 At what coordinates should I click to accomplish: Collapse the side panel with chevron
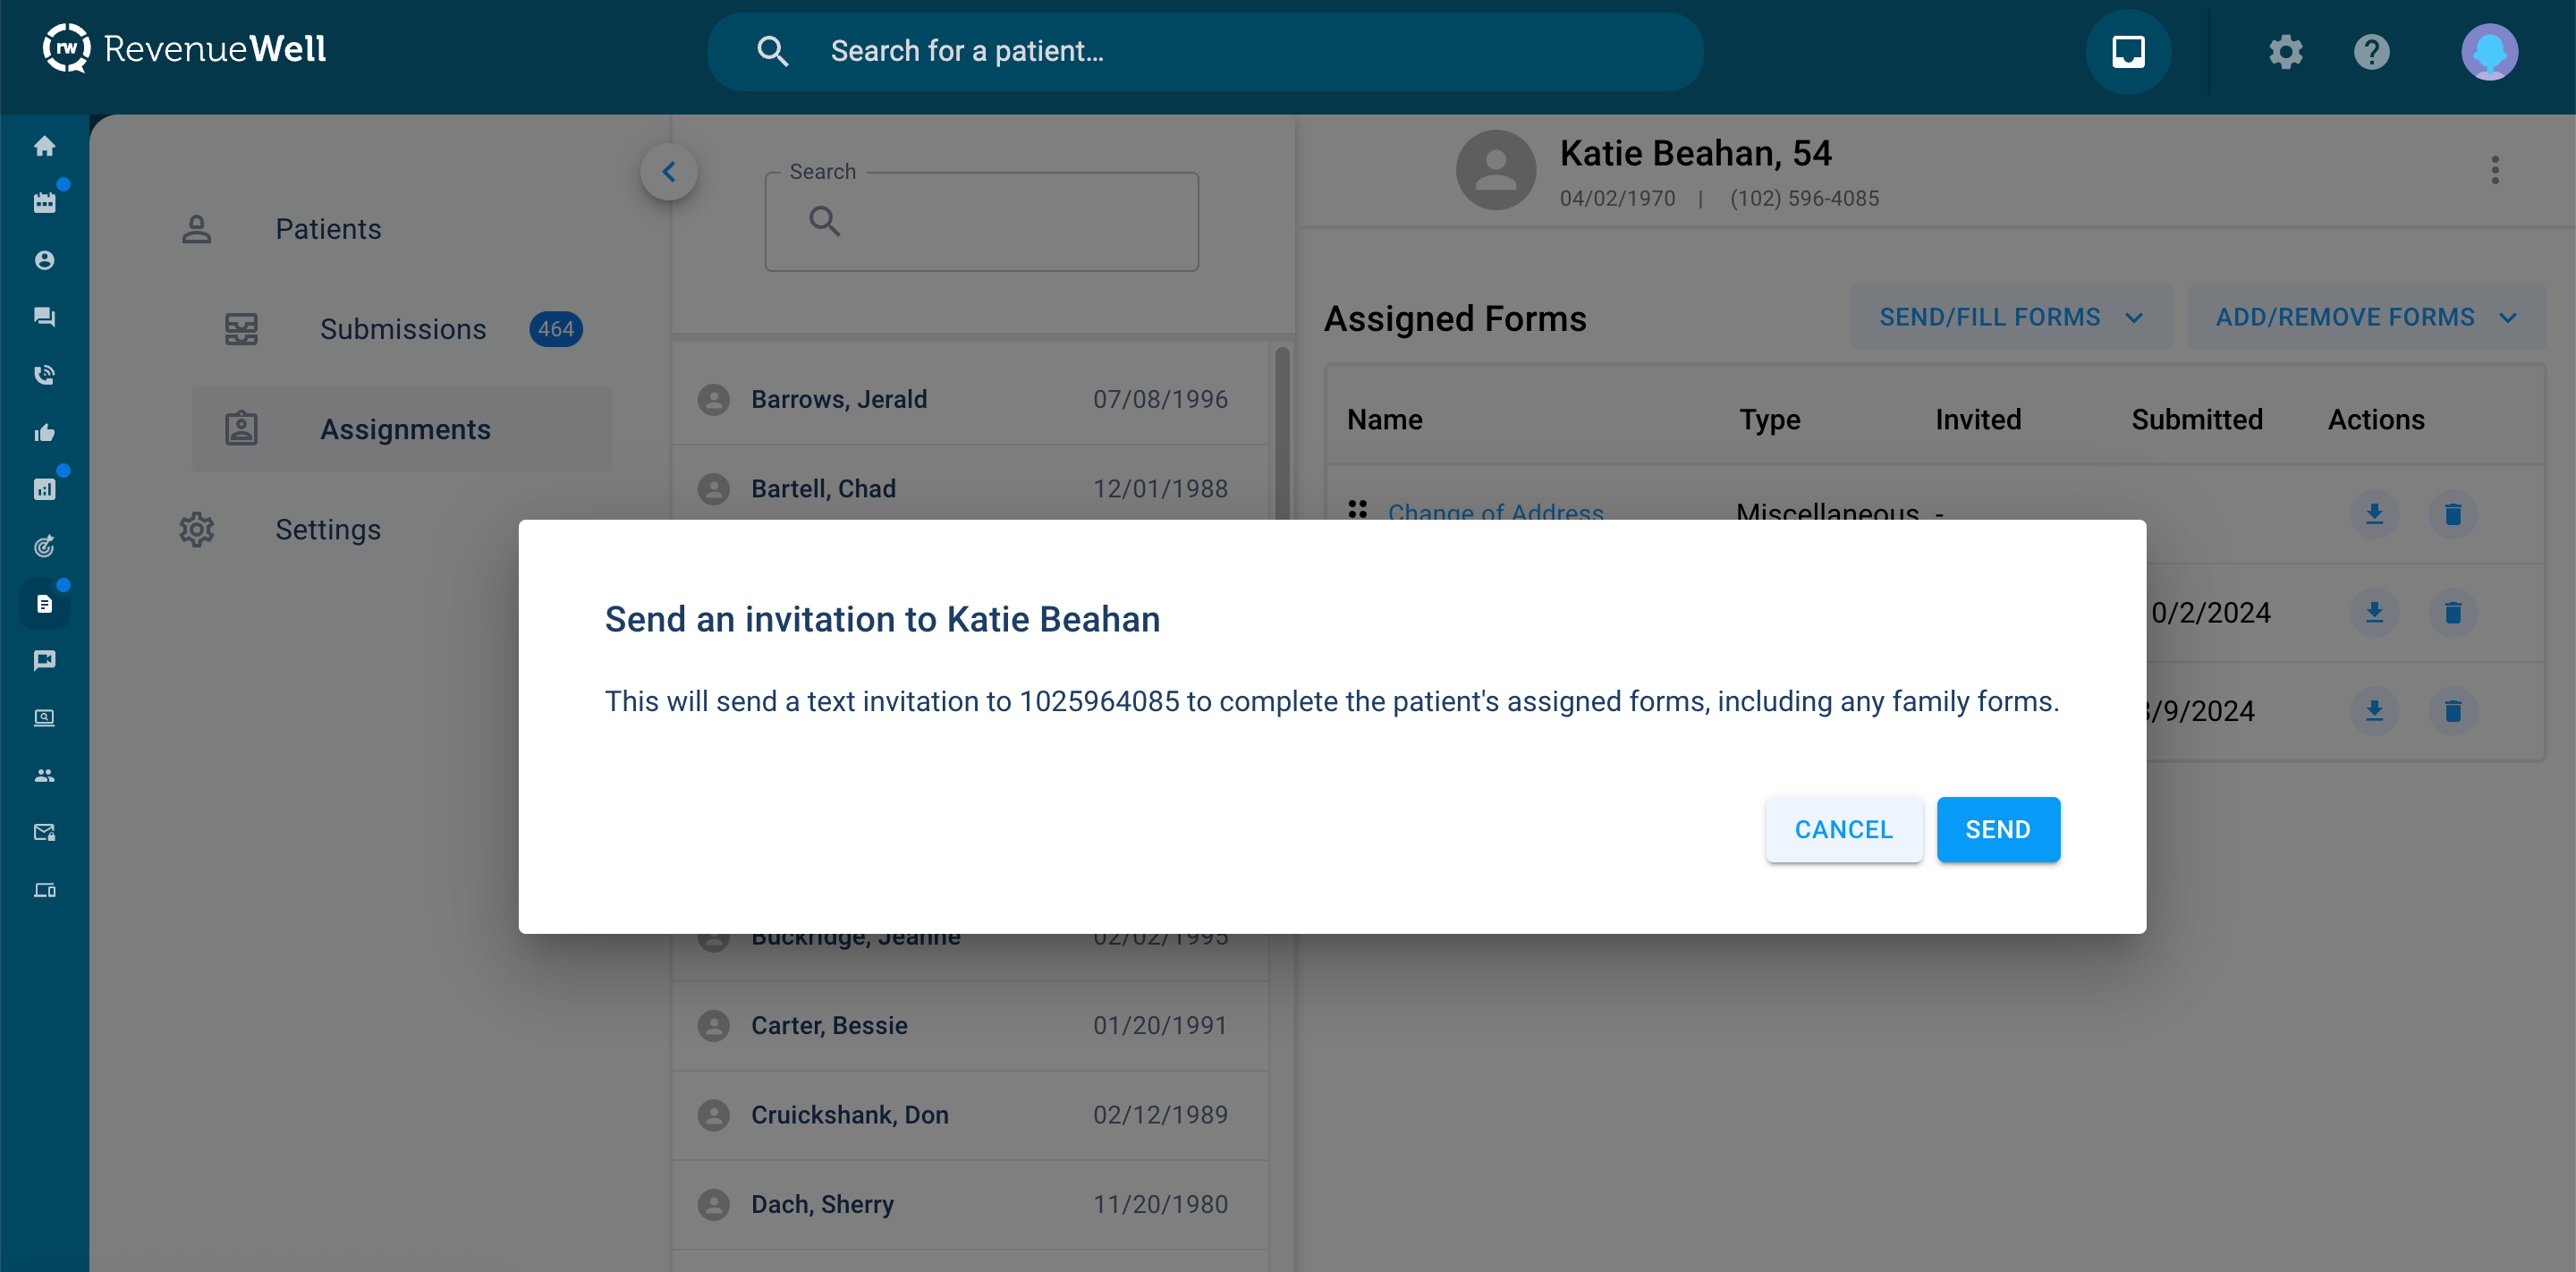668,172
